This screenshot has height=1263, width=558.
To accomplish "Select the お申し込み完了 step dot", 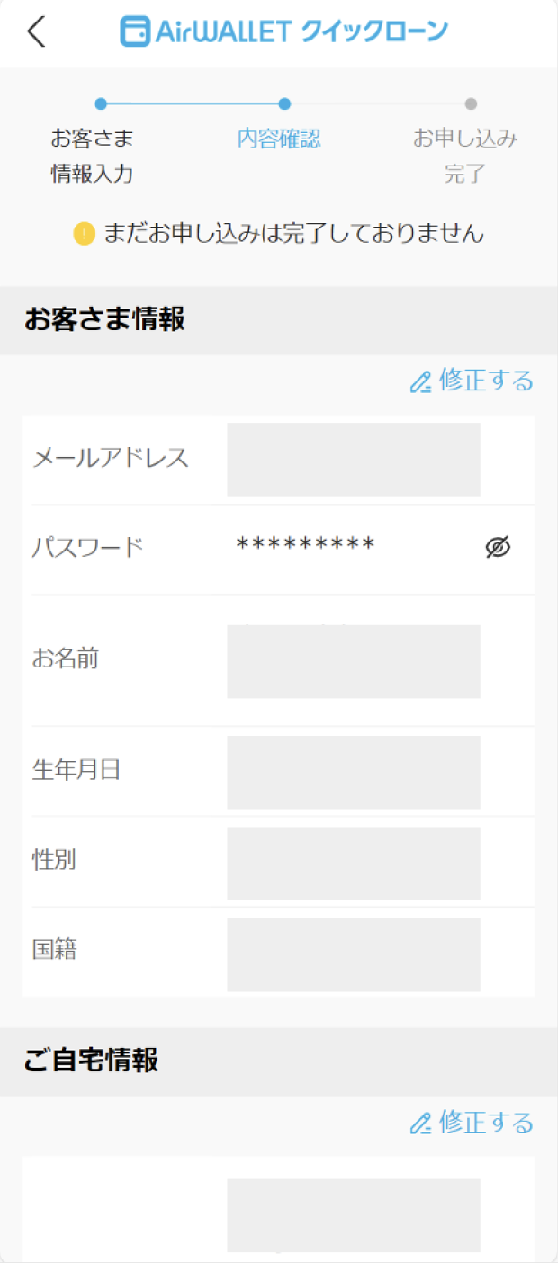I will pyautogui.click(x=471, y=103).
